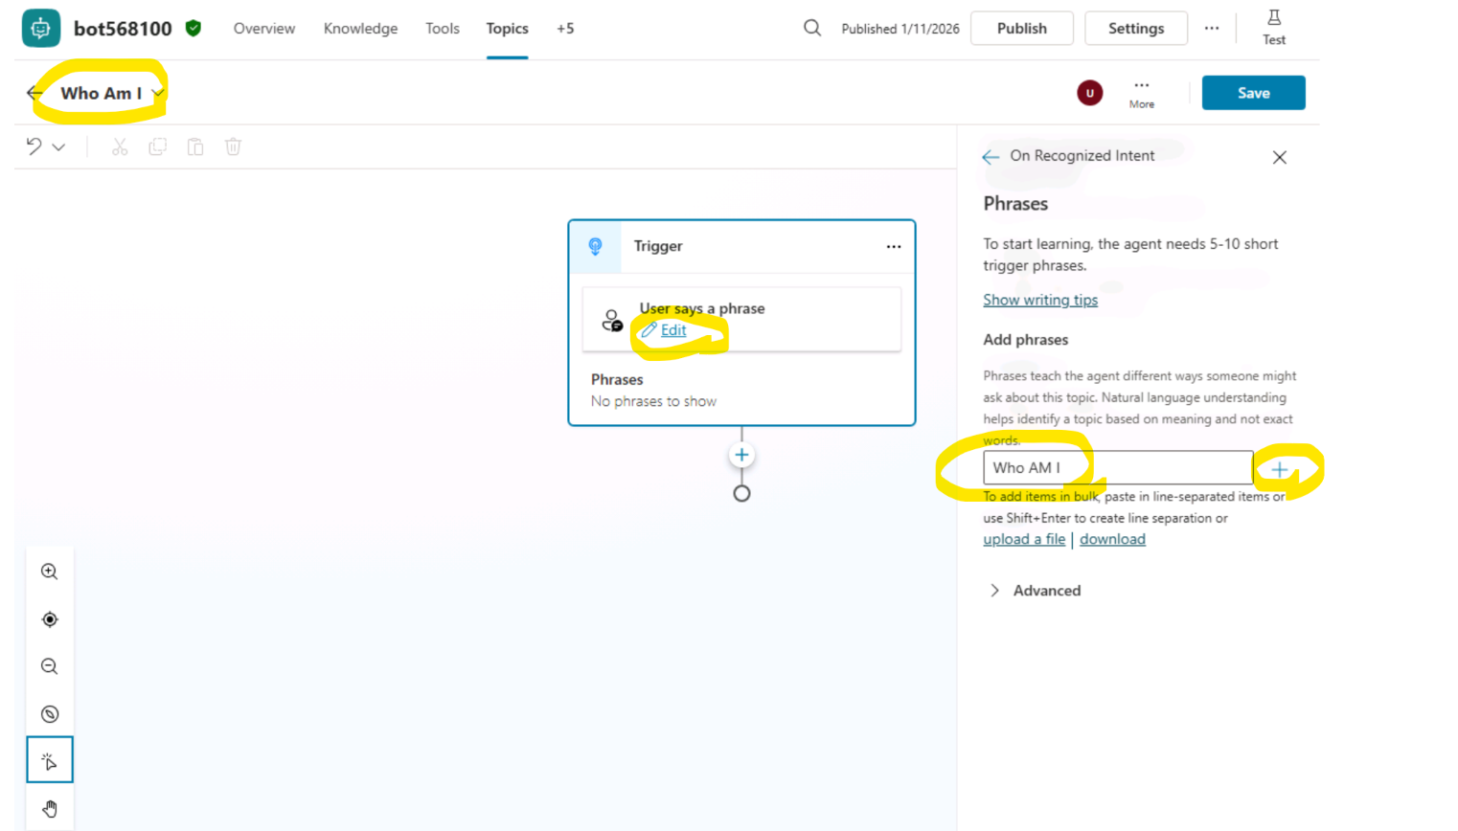Click the phrase input field
This screenshot has height=831, width=1458.
coord(1117,468)
